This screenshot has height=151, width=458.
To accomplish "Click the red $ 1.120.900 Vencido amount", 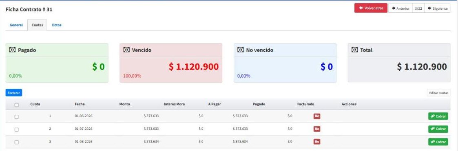I will coord(194,67).
